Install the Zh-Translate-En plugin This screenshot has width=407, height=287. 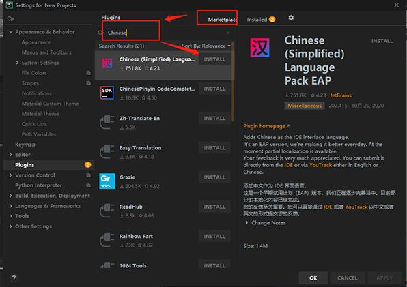coord(214,118)
